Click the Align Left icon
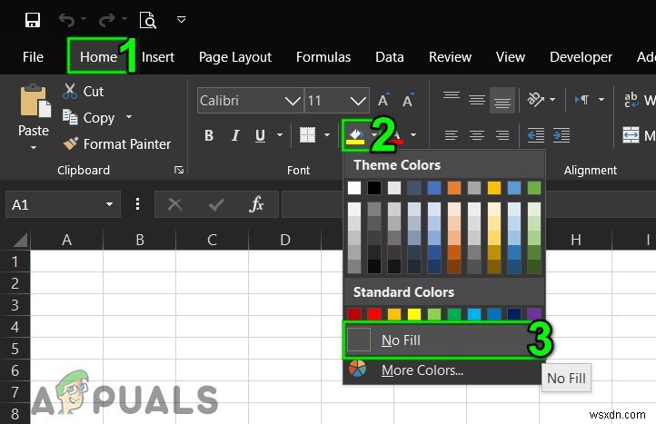The height and width of the screenshot is (424, 656). point(451,135)
